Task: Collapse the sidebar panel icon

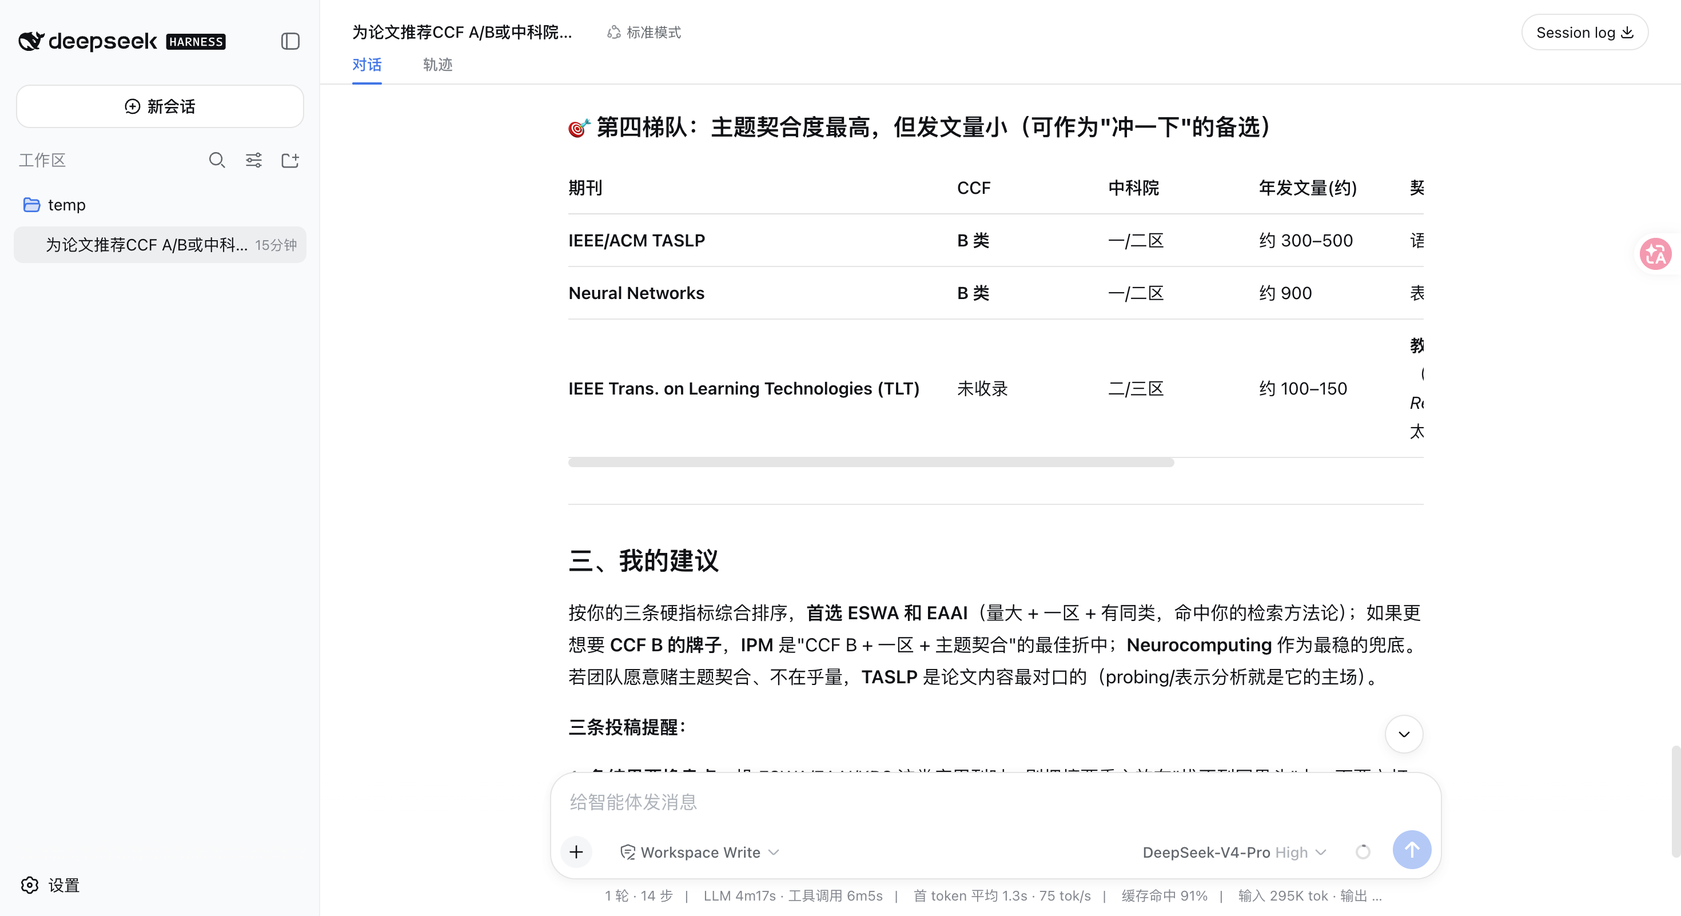Action: coord(290,41)
